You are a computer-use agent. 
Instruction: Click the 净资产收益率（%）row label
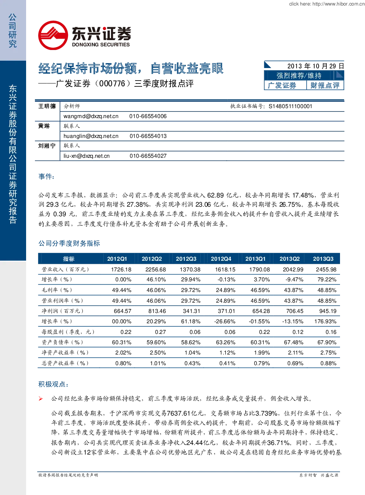(x=65, y=353)
